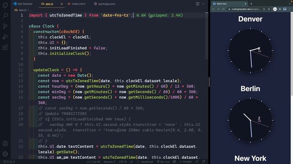Click line number 1 in the gutter
Image resolution: width=293 pixels, height=164 pixels.
[x=22, y=15]
